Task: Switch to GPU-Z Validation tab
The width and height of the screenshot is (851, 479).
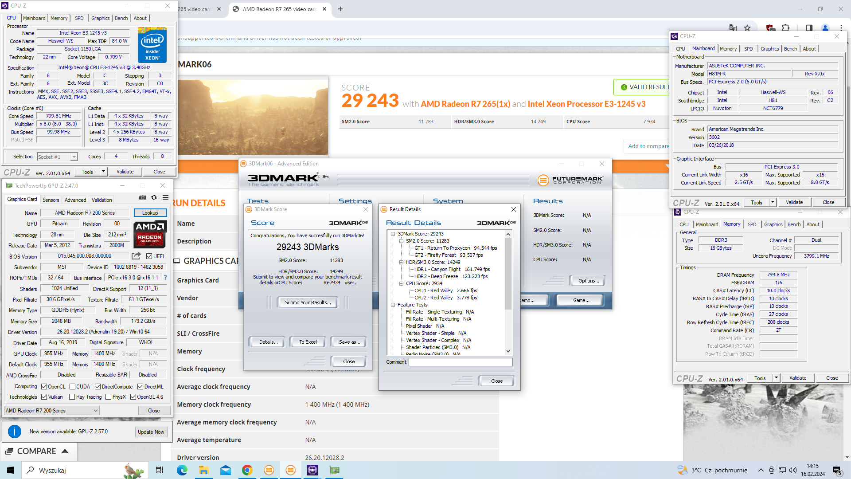Action: [x=102, y=200]
